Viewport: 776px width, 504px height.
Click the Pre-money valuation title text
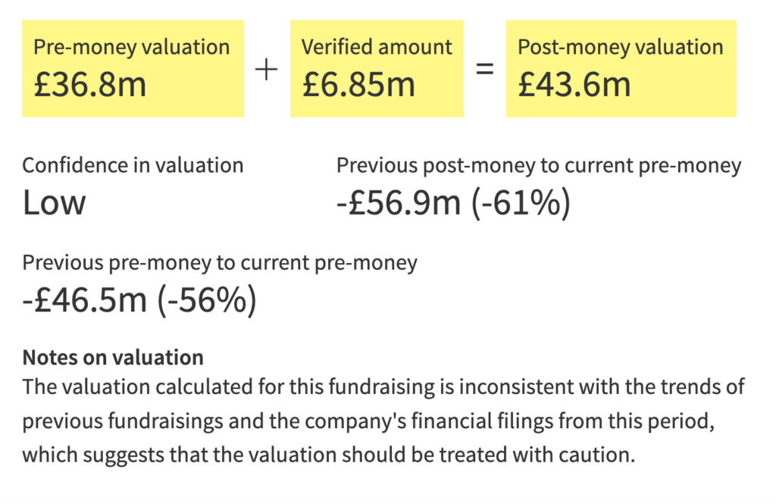point(132,47)
